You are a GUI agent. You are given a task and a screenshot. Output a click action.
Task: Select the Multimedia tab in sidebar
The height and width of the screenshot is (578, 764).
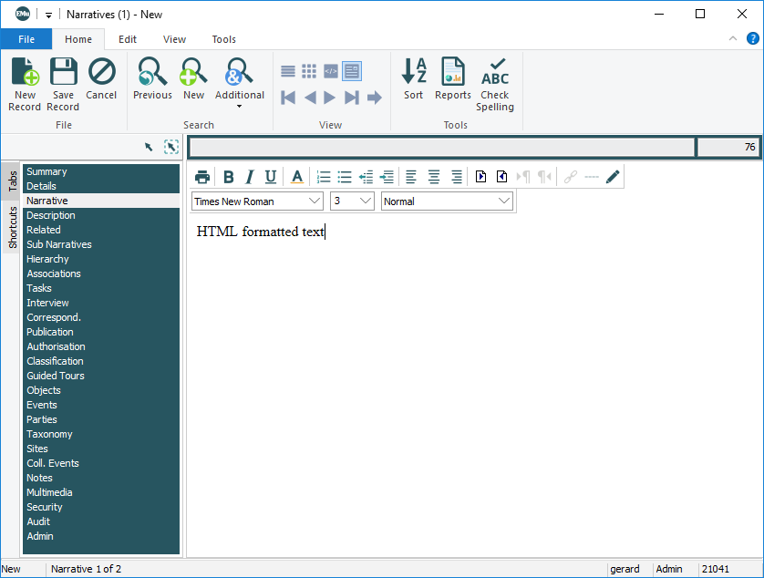point(49,492)
